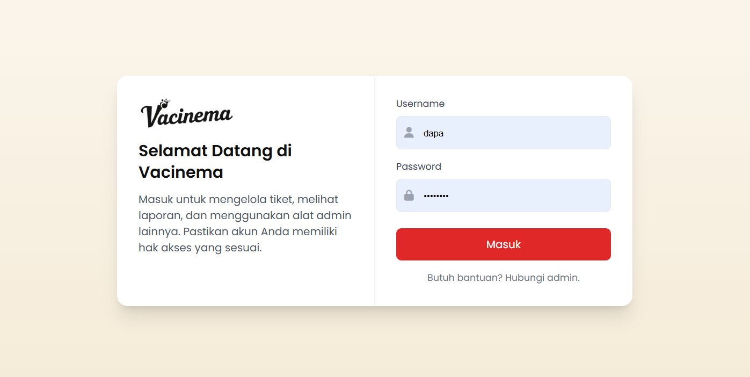This screenshot has height=377, width=750.
Task: Click the 'Password' field label
Action: coord(419,166)
